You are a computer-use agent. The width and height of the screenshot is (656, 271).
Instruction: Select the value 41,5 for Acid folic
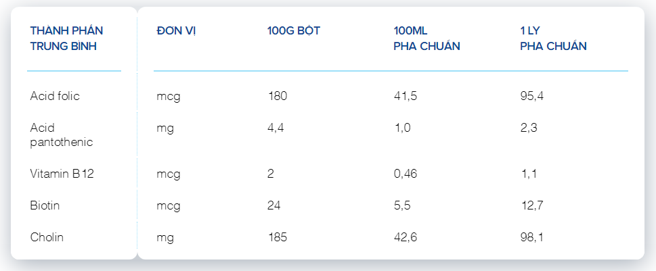[406, 97]
